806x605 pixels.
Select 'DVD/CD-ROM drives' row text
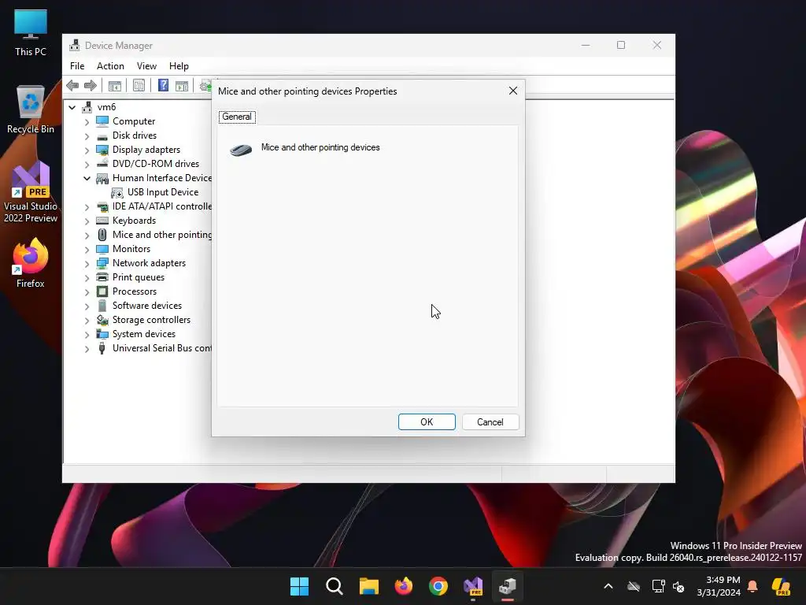[156, 164]
